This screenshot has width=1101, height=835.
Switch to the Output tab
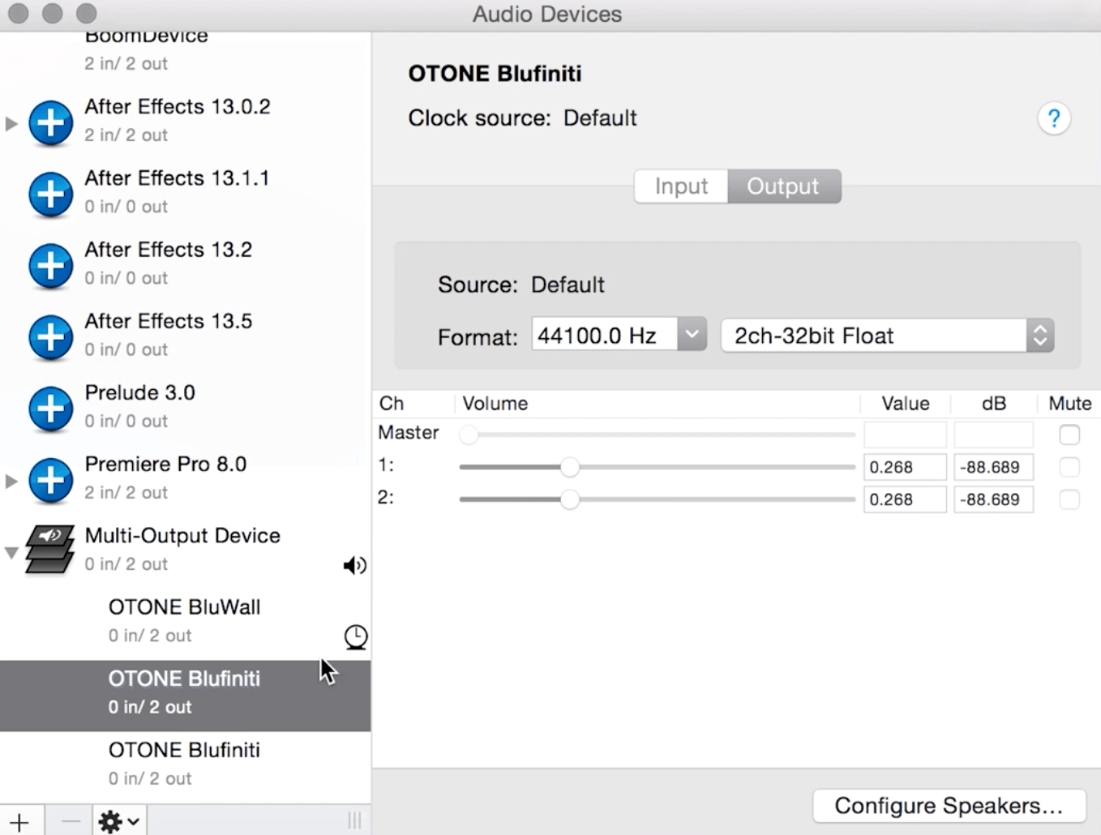783,186
